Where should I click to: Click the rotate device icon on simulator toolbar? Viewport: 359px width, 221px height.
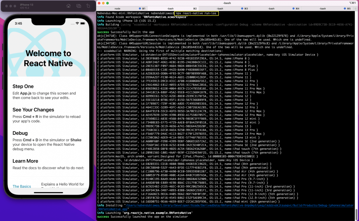[x=88, y=6]
